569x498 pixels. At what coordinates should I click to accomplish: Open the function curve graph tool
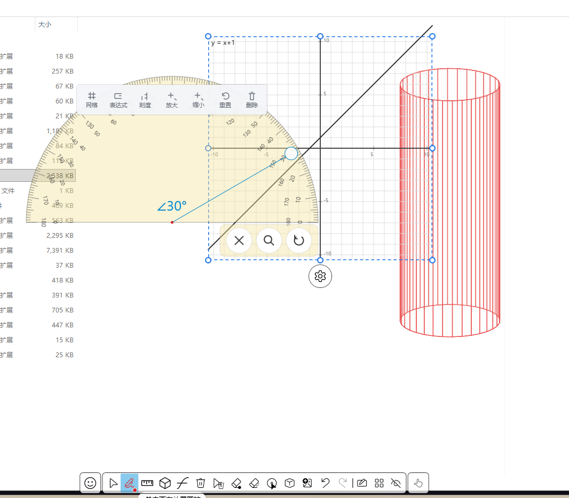coord(183,483)
